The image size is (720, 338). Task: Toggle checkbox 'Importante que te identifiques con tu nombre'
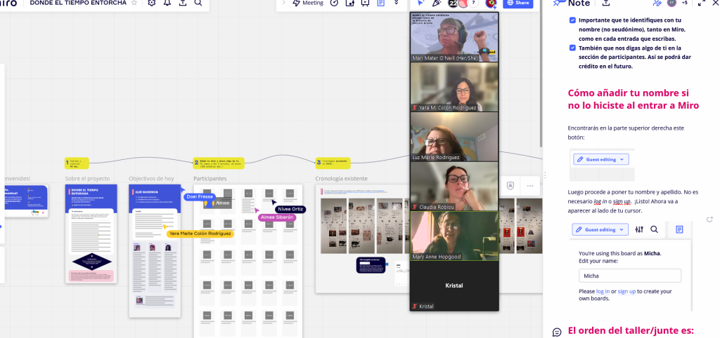pos(572,20)
